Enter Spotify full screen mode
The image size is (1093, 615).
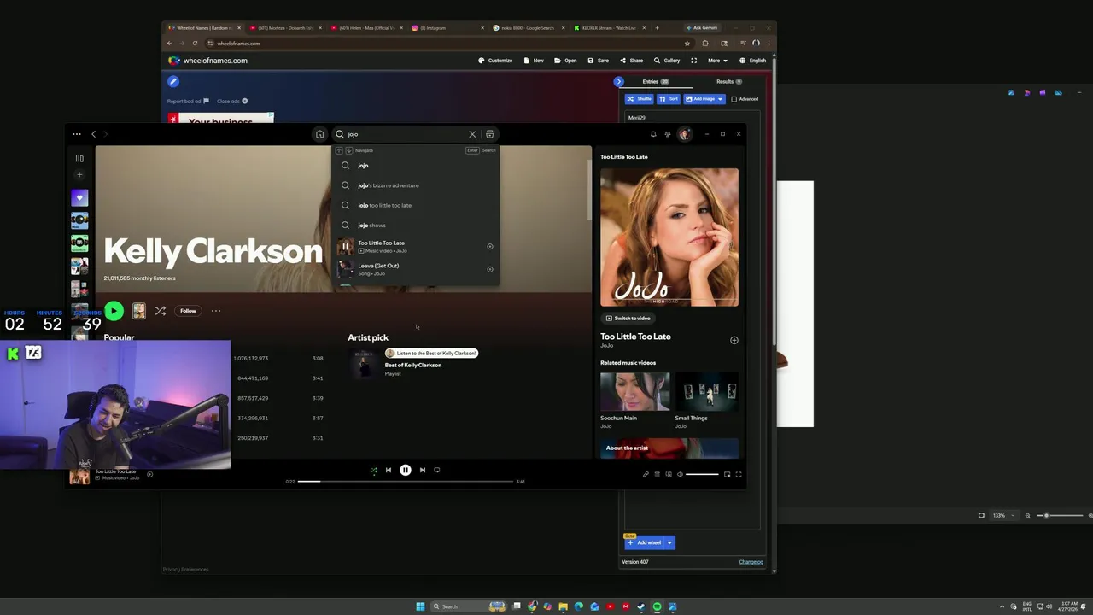[739, 474]
